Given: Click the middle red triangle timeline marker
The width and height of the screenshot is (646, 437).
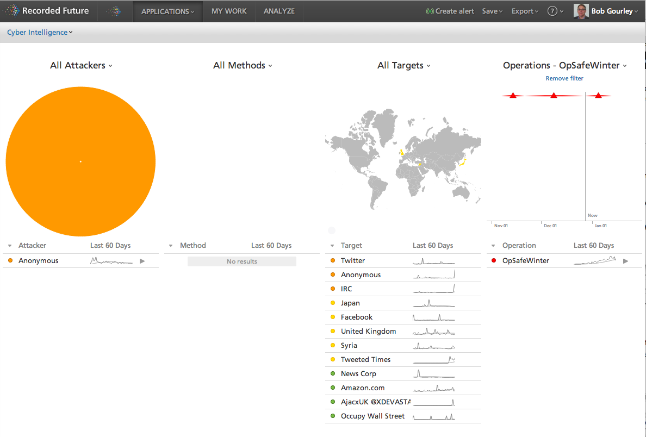Looking at the screenshot, I should (554, 96).
